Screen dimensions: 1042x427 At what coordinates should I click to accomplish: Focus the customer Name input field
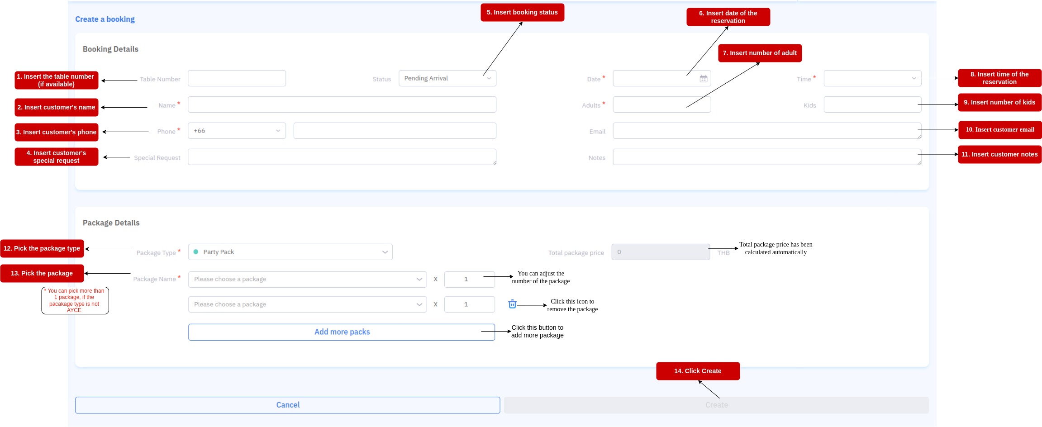(342, 104)
